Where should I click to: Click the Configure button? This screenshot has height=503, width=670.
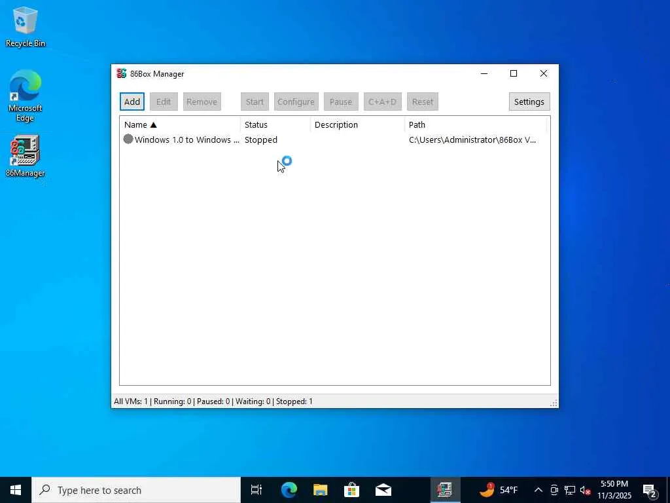click(296, 102)
